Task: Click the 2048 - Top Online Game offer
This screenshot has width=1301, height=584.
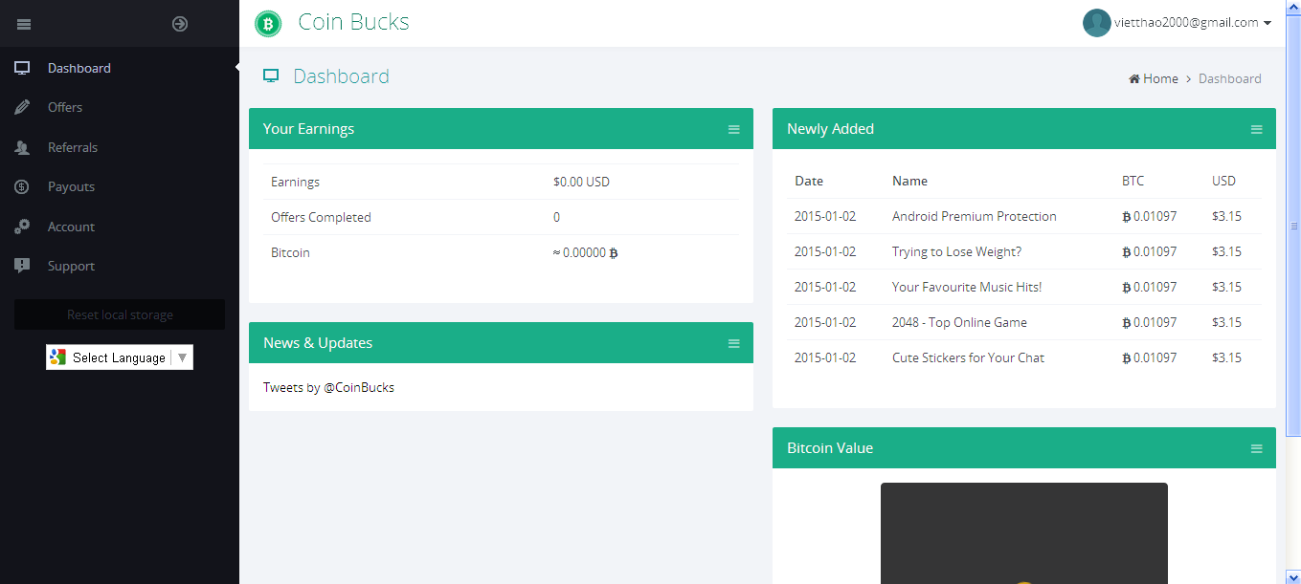Action: pos(959,322)
